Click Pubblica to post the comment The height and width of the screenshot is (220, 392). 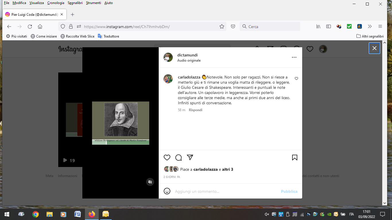point(289,191)
